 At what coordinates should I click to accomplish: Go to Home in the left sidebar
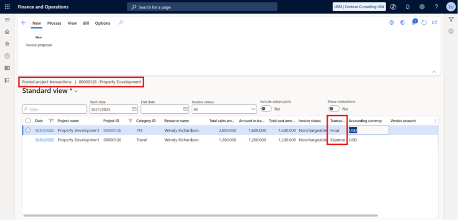8,32
